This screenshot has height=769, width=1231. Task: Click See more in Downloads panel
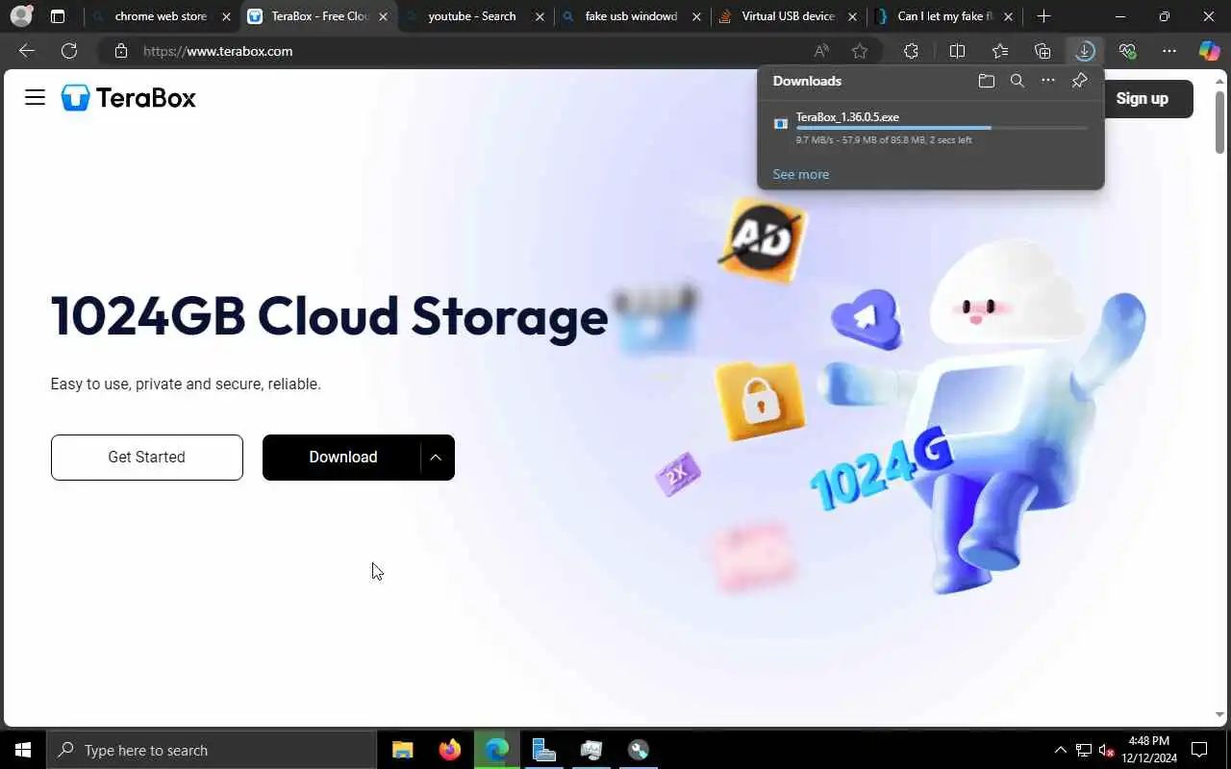click(800, 174)
